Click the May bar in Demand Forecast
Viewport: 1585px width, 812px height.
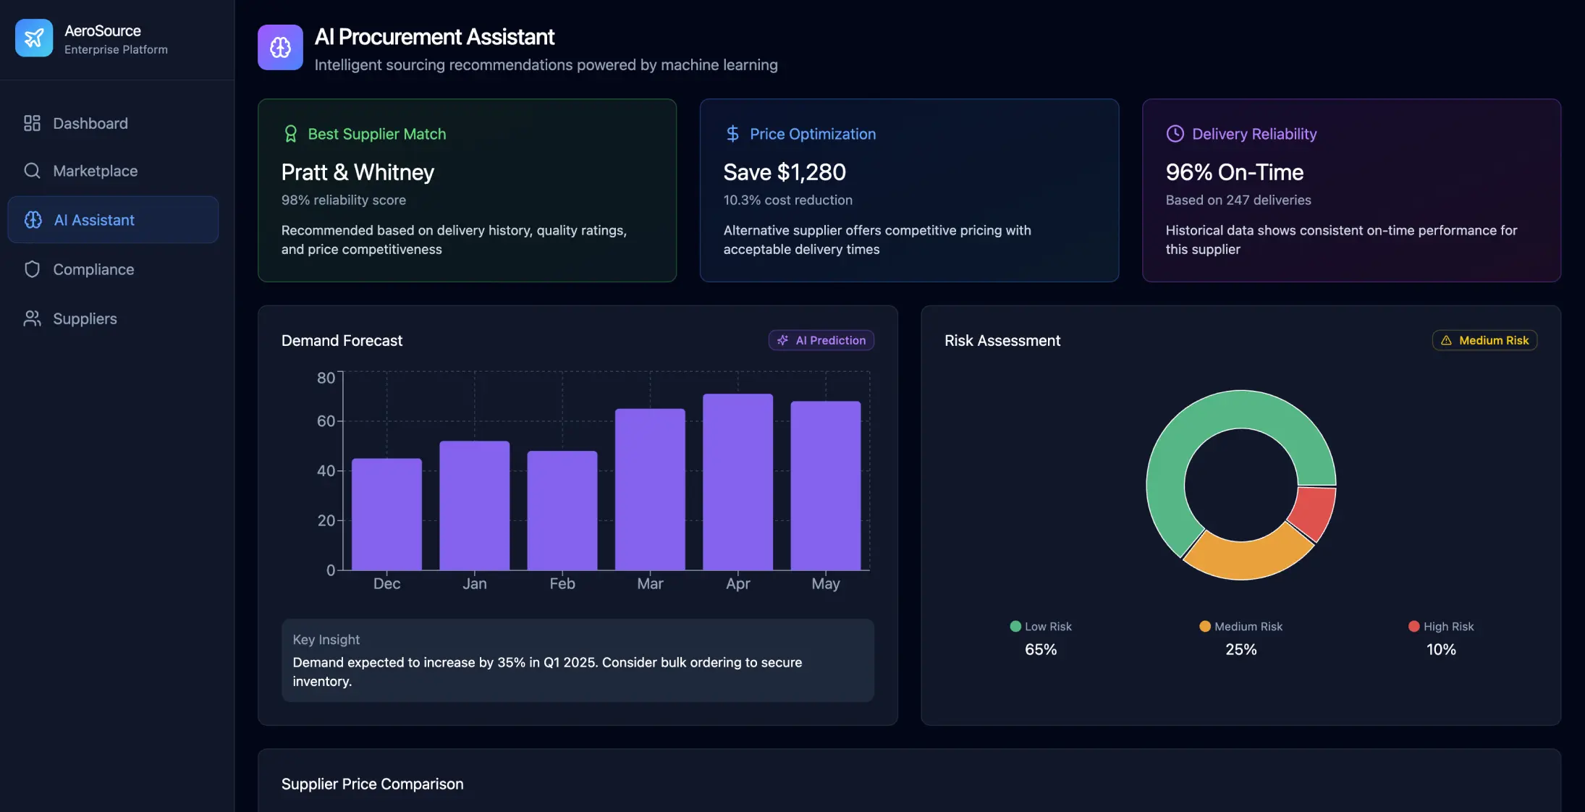pyautogui.click(x=824, y=485)
